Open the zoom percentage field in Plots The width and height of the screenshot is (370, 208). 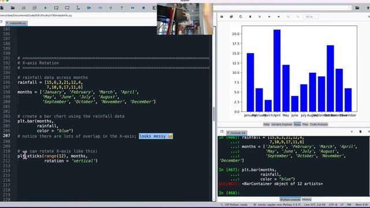(x=311, y=17)
